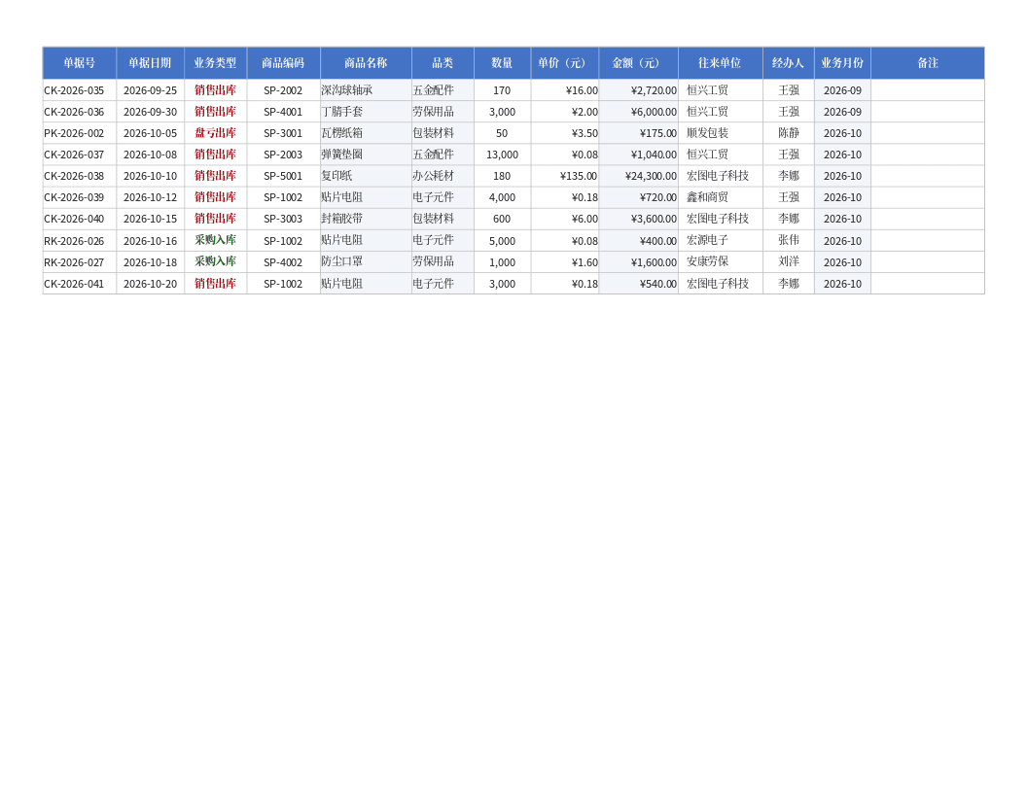This screenshot has width=1027, height=793.
Task: Select the 商品编码 column header
Action: pyautogui.click(x=284, y=63)
